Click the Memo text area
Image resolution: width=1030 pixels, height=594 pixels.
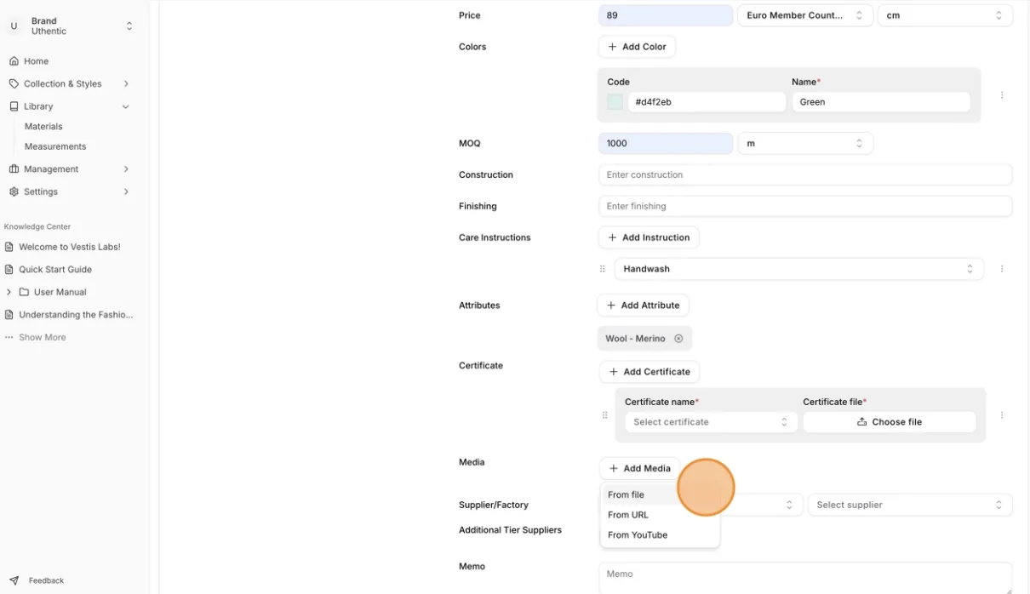click(x=805, y=579)
